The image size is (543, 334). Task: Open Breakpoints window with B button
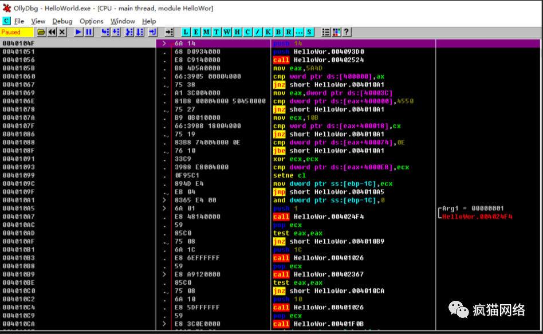[278, 32]
